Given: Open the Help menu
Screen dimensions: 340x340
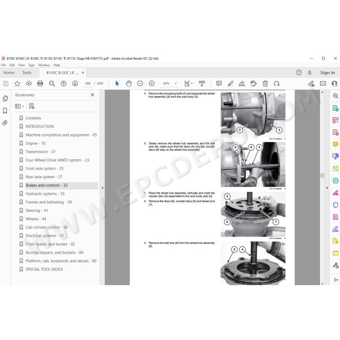Looking at the screenshot, I should coord(57,65).
